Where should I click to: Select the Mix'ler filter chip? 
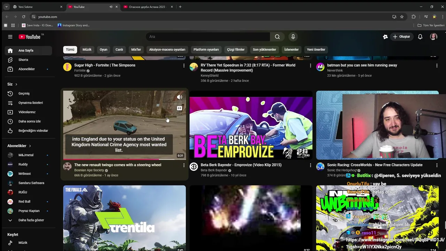[136, 50]
